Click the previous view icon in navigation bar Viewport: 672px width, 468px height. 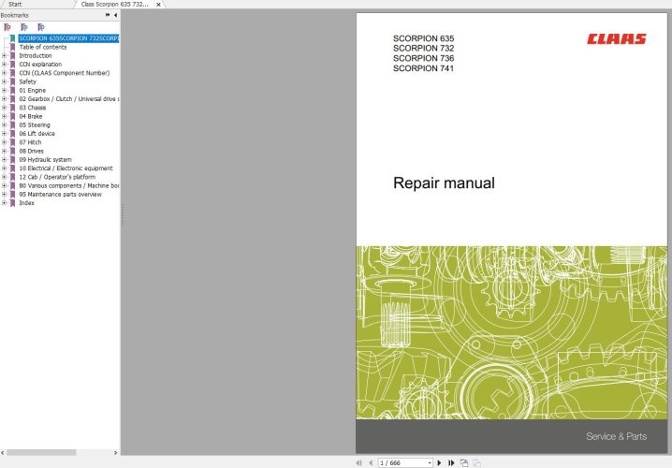[x=463, y=463]
